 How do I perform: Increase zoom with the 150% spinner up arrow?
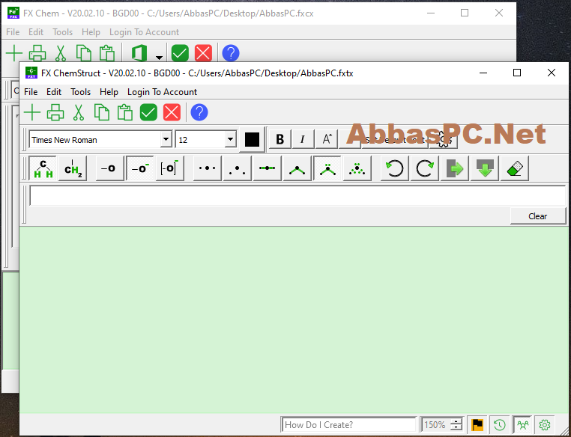[456, 421]
